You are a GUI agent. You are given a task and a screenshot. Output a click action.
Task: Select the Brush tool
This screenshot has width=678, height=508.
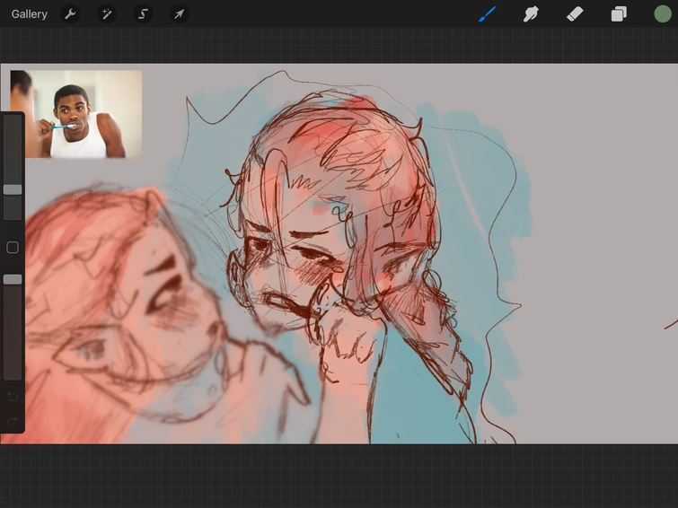[487, 14]
